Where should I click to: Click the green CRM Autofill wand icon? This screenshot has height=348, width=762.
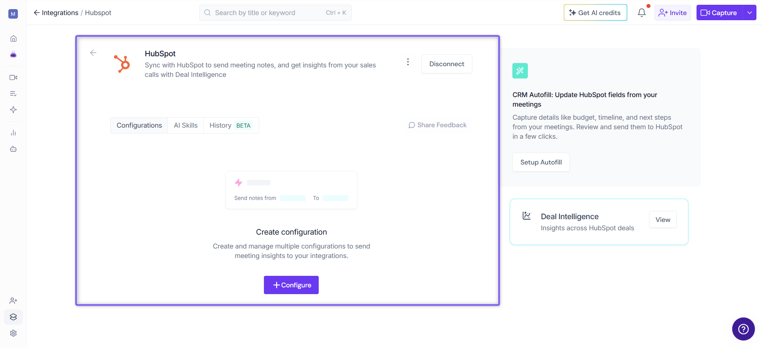click(x=520, y=71)
